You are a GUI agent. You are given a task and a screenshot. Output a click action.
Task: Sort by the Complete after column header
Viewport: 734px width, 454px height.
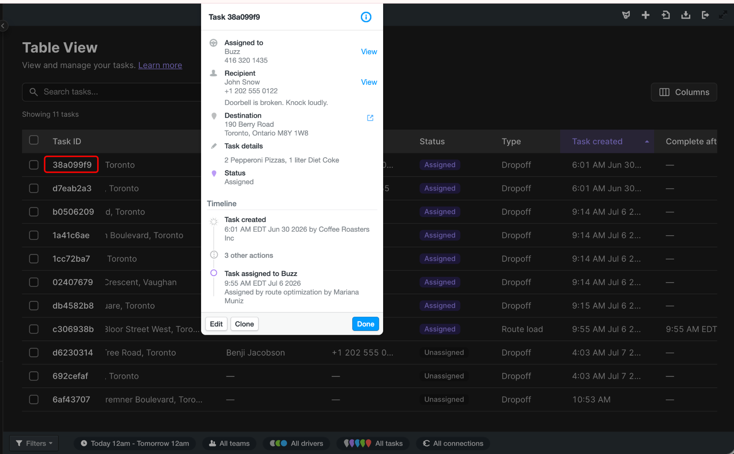tap(691, 141)
